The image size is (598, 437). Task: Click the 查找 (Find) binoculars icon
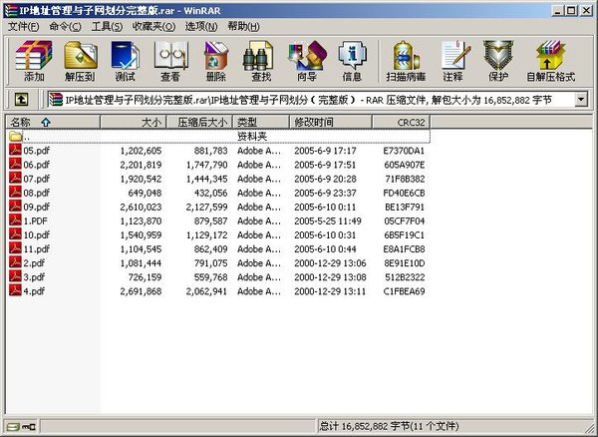tap(258, 56)
